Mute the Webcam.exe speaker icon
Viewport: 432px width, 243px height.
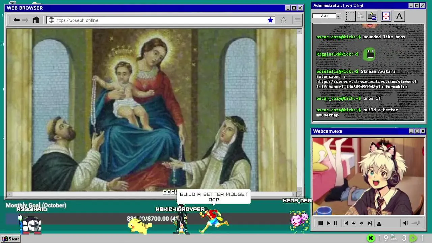406,223
